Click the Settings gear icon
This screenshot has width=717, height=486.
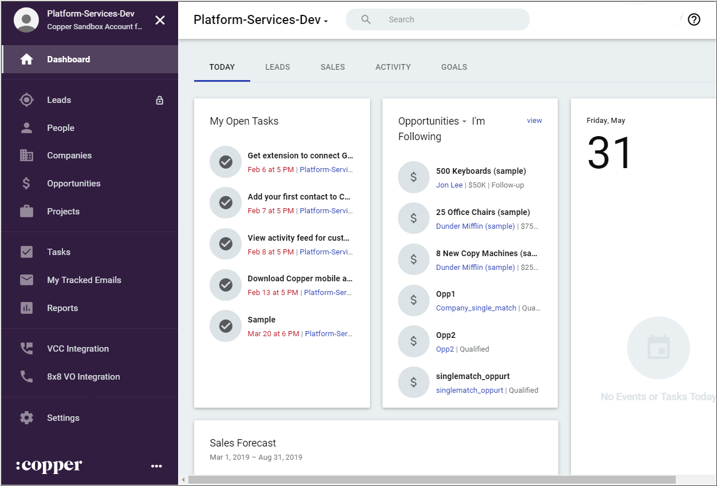click(26, 418)
